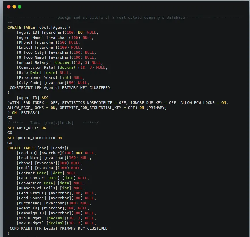Click the red close dot

pyautogui.click(x=9, y=7)
